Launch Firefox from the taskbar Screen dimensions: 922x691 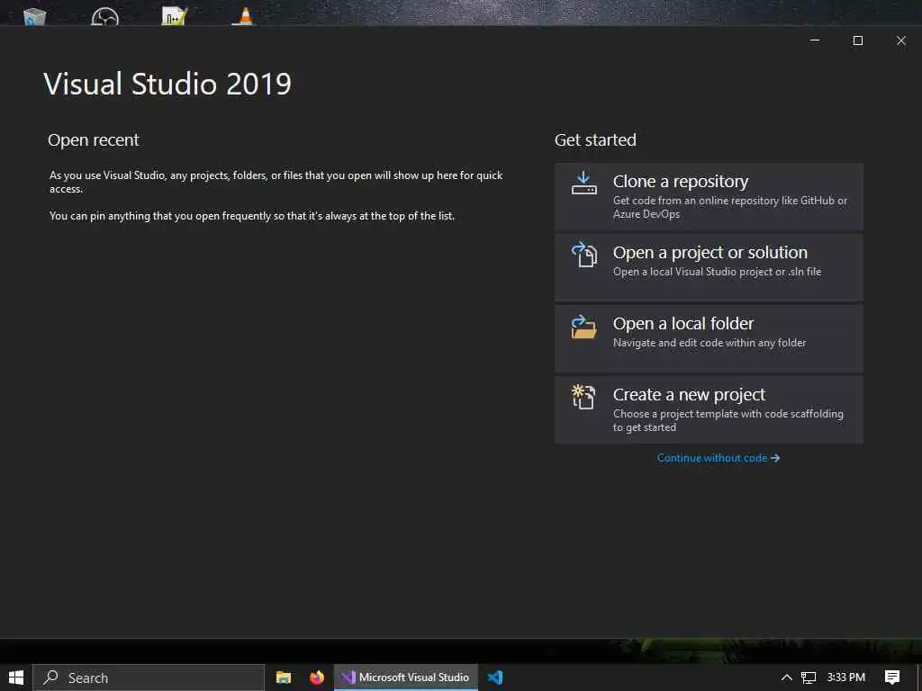coord(317,678)
